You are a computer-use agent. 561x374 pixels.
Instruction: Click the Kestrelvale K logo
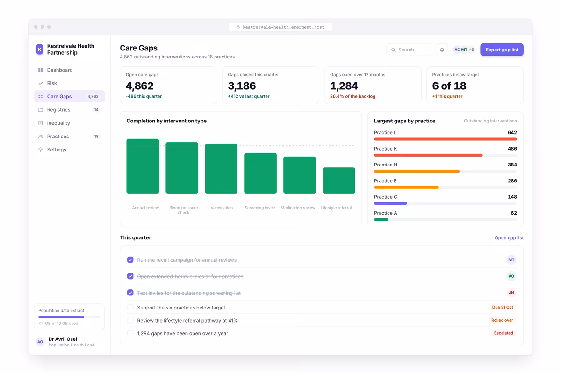point(40,50)
